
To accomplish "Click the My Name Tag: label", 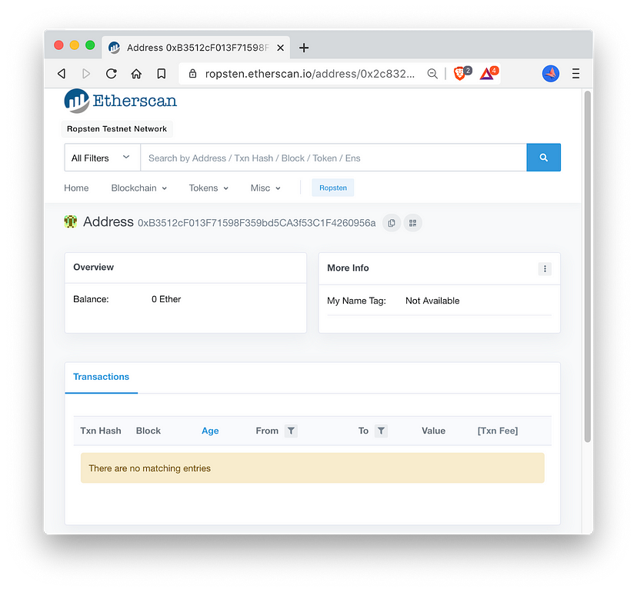I will [356, 301].
